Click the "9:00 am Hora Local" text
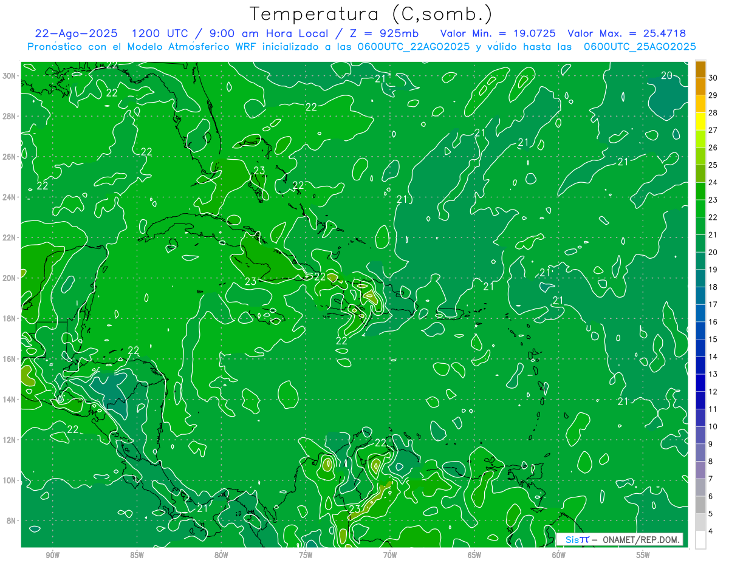This screenshot has height=563, width=729. point(269,33)
